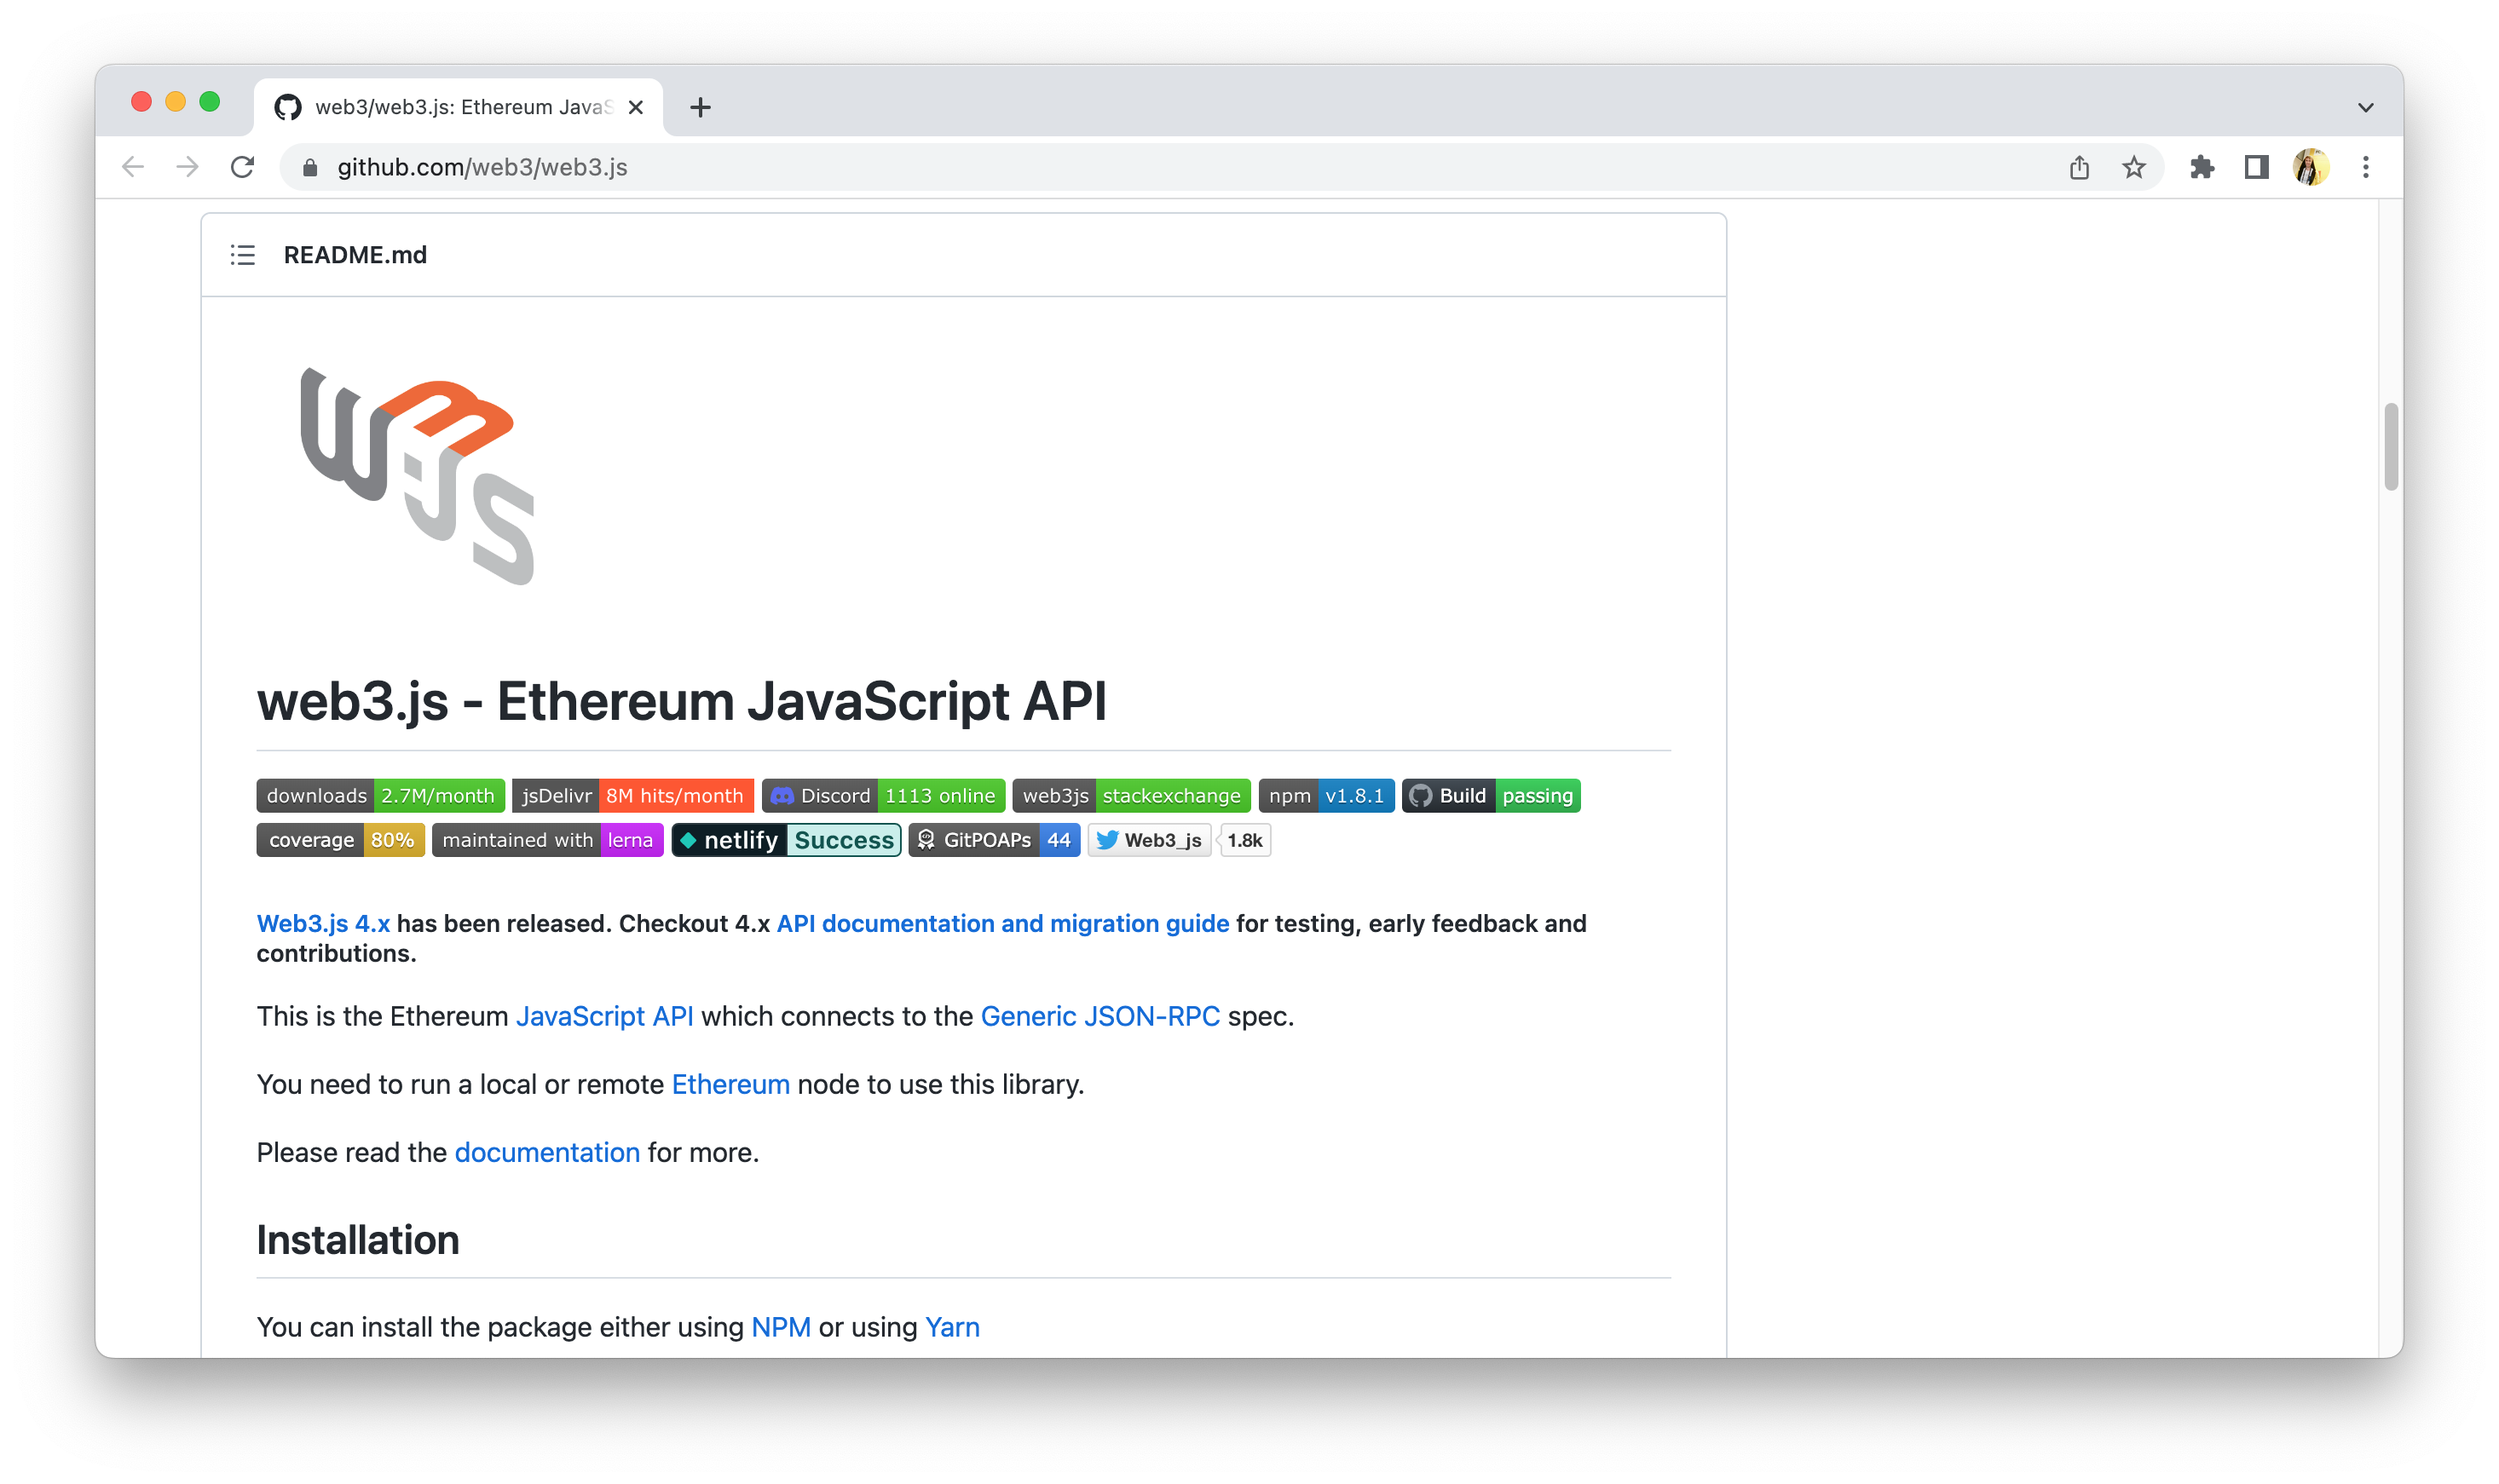Viewport: 2499px width, 1484px height.
Task: Click the web3.js - Ethereum JavaScript API heading
Action: [681, 700]
